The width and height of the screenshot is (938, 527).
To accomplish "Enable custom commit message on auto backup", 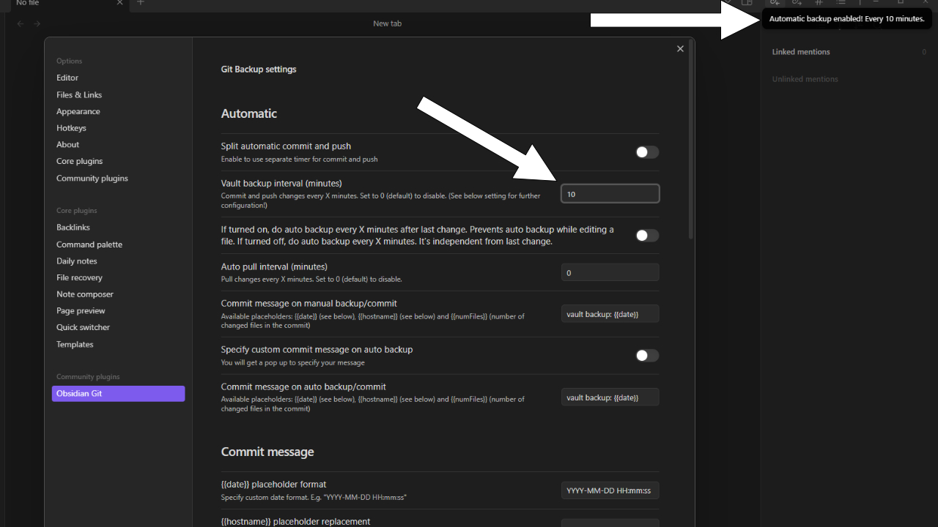I will [x=646, y=356].
